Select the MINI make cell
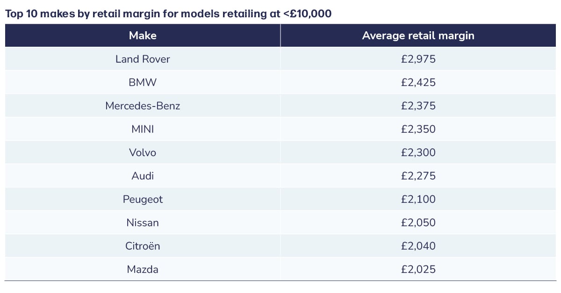The image size is (561, 293). (x=143, y=129)
